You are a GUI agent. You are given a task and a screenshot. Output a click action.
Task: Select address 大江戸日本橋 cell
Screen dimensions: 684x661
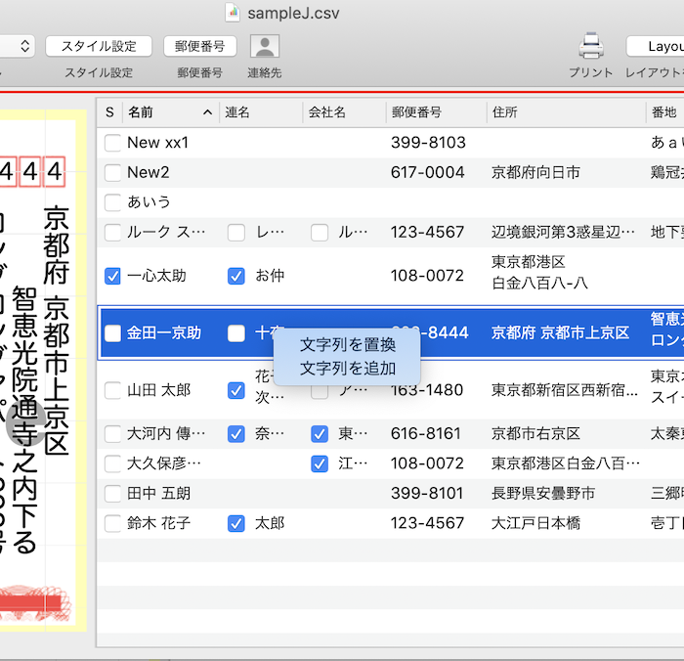535,523
